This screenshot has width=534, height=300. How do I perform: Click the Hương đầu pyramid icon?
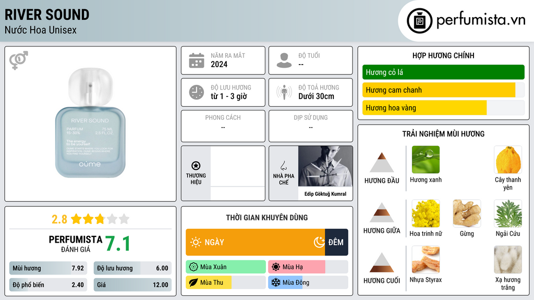click(x=382, y=162)
